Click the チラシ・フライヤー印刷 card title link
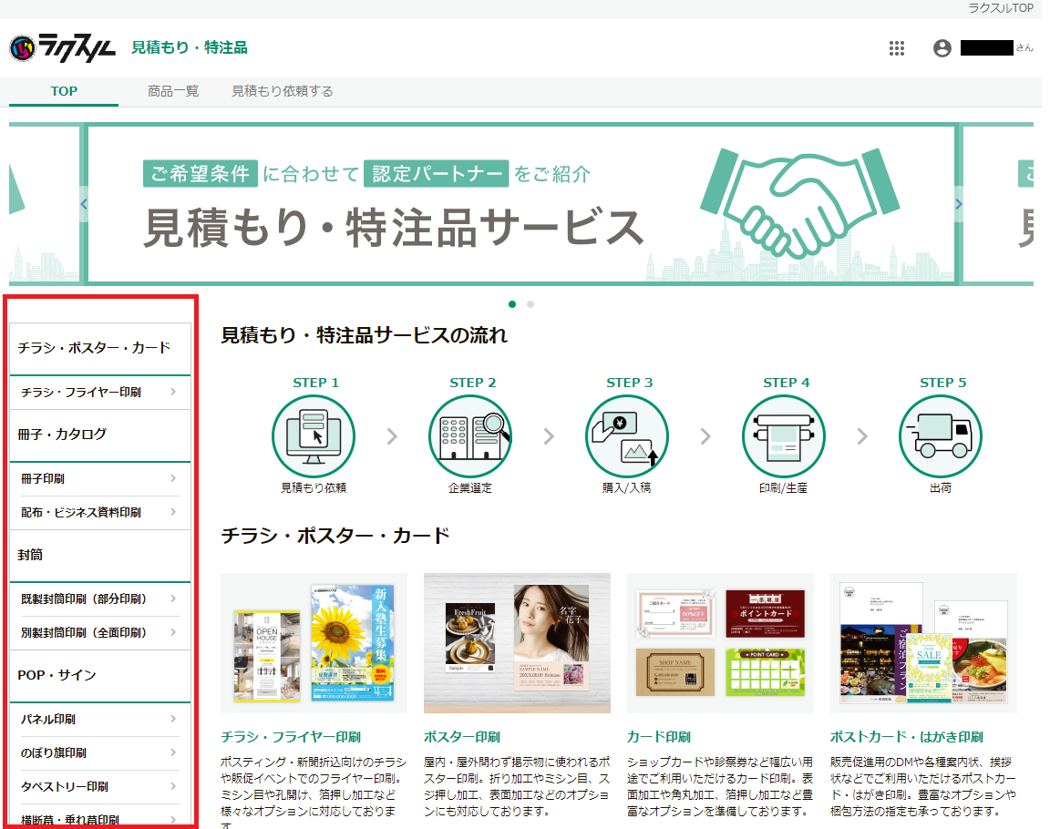 point(291,737)
